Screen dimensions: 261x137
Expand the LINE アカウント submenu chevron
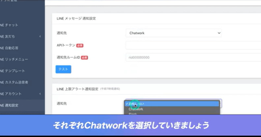click(40, 94)
